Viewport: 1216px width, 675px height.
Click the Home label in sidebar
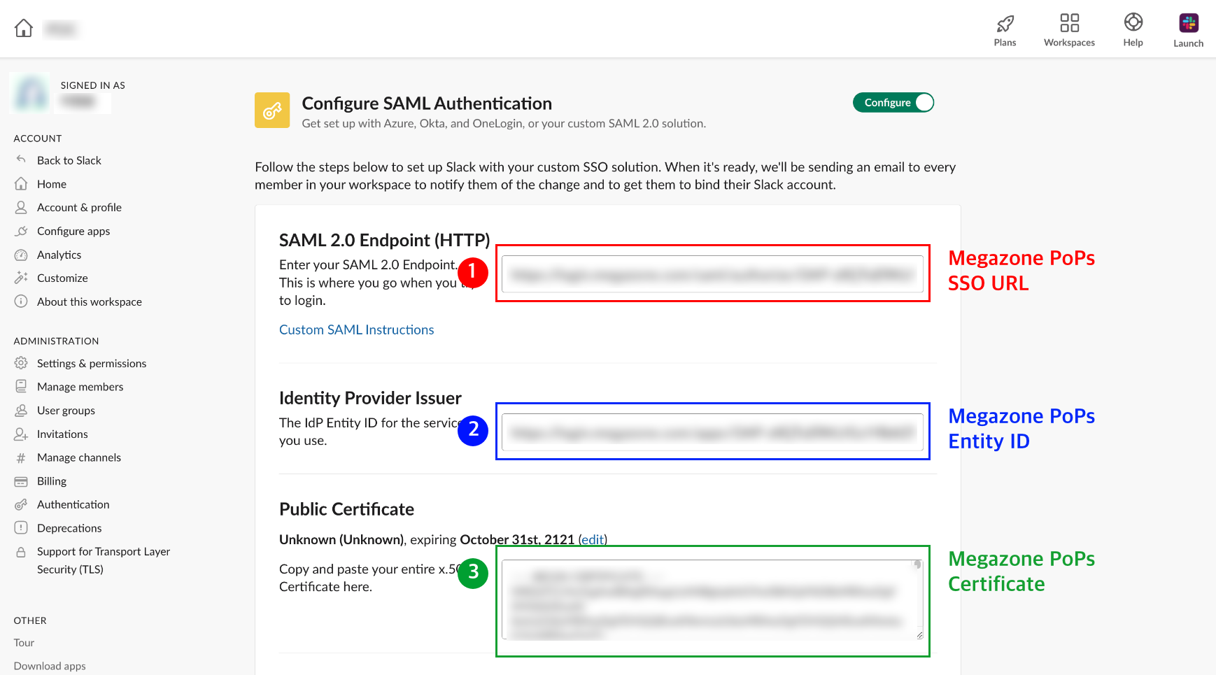[52, 184]
